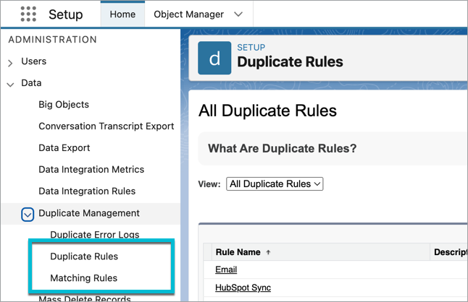Switch to the Object Manager tab
Image resolution: width=468 pixels, height=302 pixels.
pos(188,14)
